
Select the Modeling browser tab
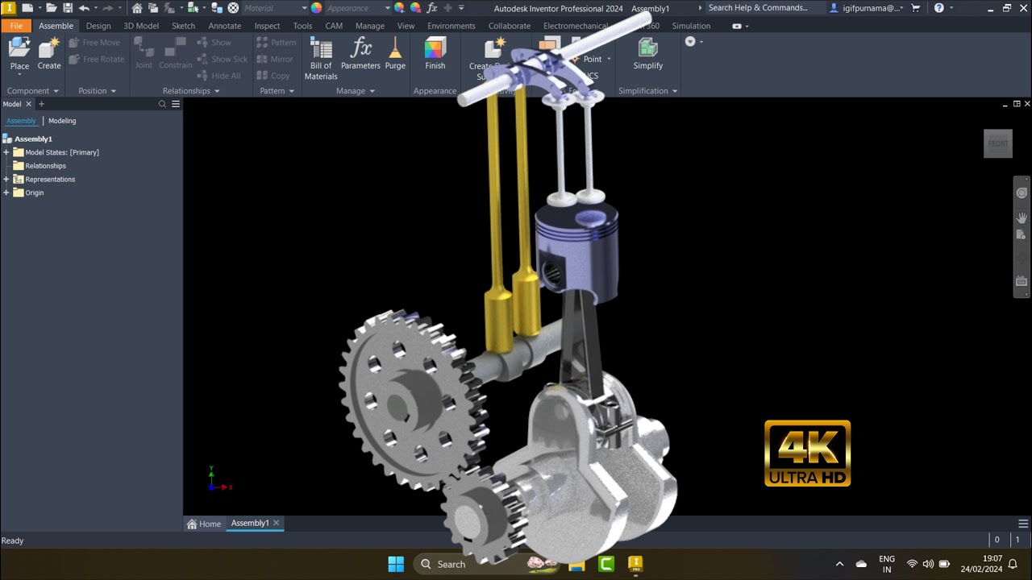pos(62,121)
